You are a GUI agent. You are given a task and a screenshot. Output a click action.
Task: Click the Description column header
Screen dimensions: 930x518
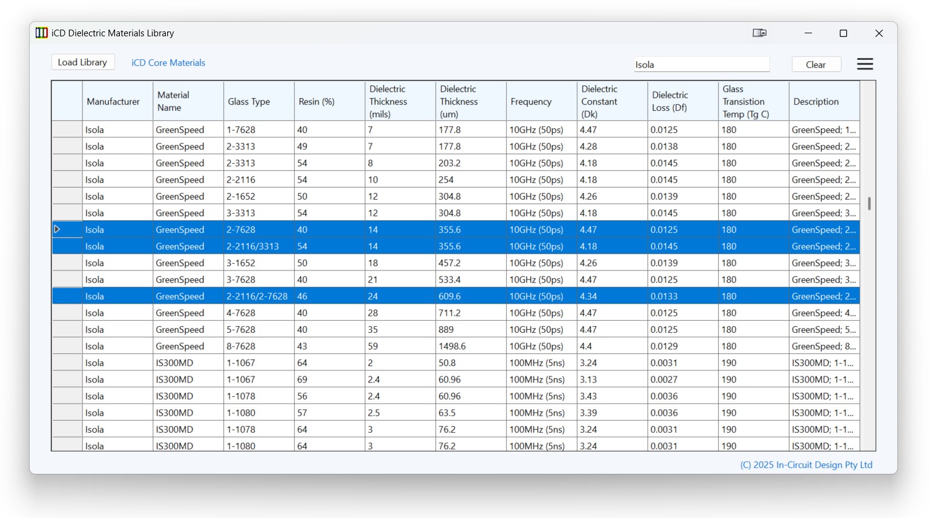[x=825, y=102]
